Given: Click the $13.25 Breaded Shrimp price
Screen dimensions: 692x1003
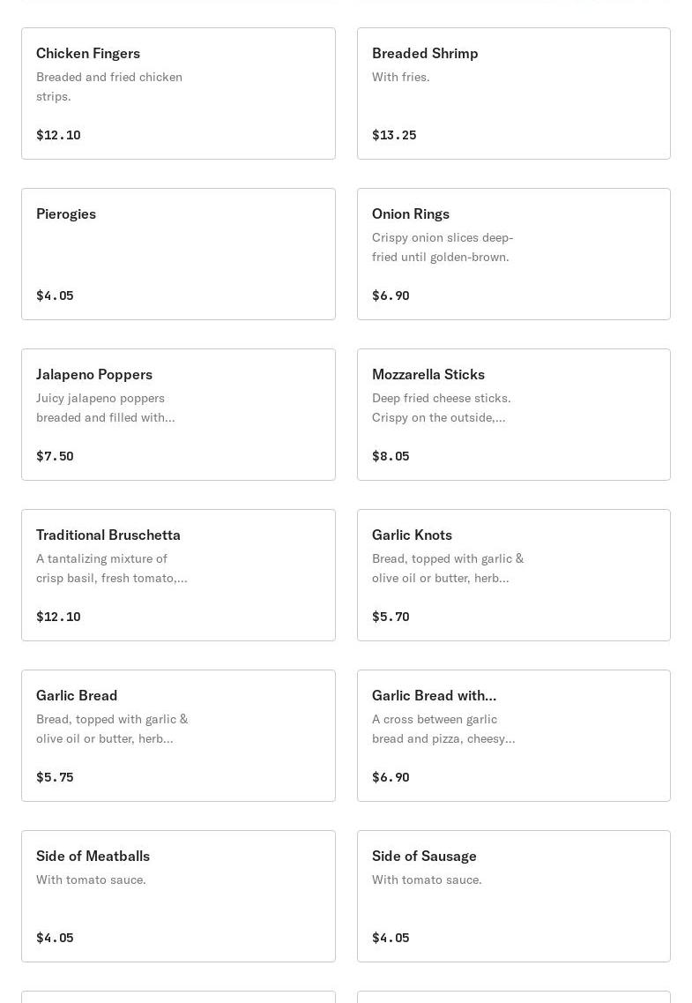Looking at the screenshot, I should pyautogui.click(x=394, y=135).
